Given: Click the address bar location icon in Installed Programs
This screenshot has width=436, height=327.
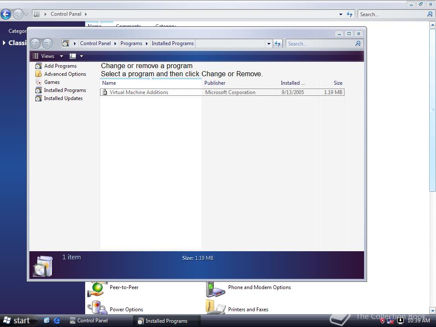Looking at the screenshot, I should click(x=66, y=43).
